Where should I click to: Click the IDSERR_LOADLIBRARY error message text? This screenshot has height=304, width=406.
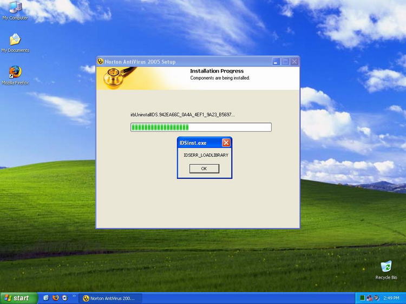pos(206,155)
